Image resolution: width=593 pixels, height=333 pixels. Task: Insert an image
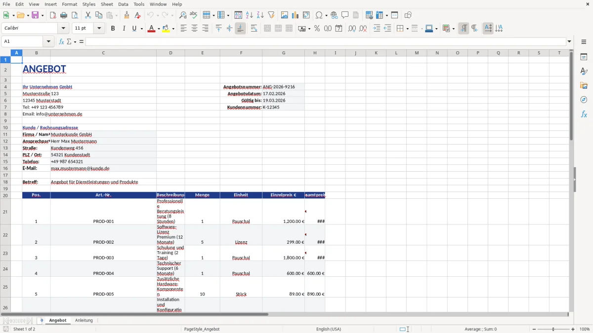point(285,15)
